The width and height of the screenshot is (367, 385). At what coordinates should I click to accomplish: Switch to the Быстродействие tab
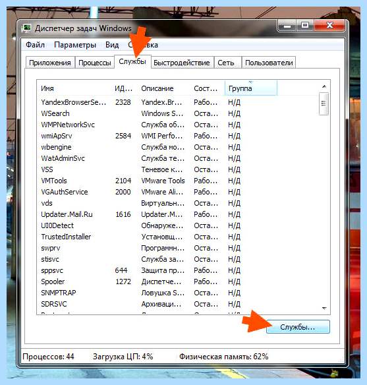point(182,63)
